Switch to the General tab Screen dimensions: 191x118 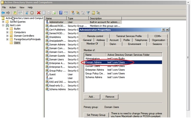tap(87, 40)
